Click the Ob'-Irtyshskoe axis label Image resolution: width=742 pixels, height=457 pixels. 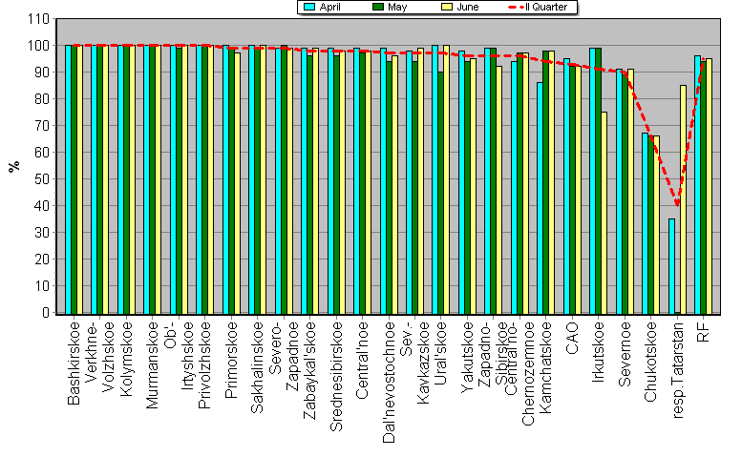point(179,356)
